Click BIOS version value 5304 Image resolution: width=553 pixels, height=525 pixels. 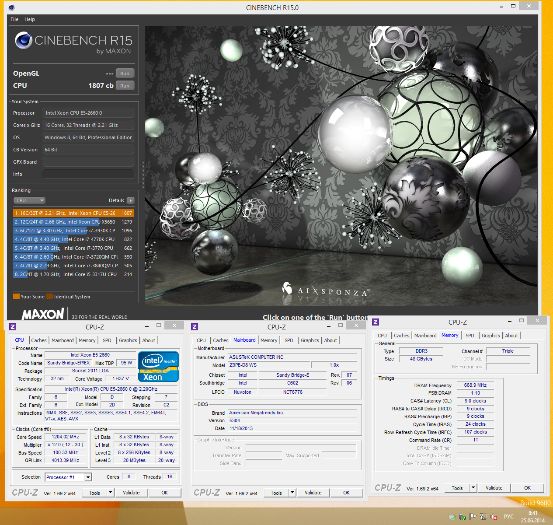(x=292, y=420)
